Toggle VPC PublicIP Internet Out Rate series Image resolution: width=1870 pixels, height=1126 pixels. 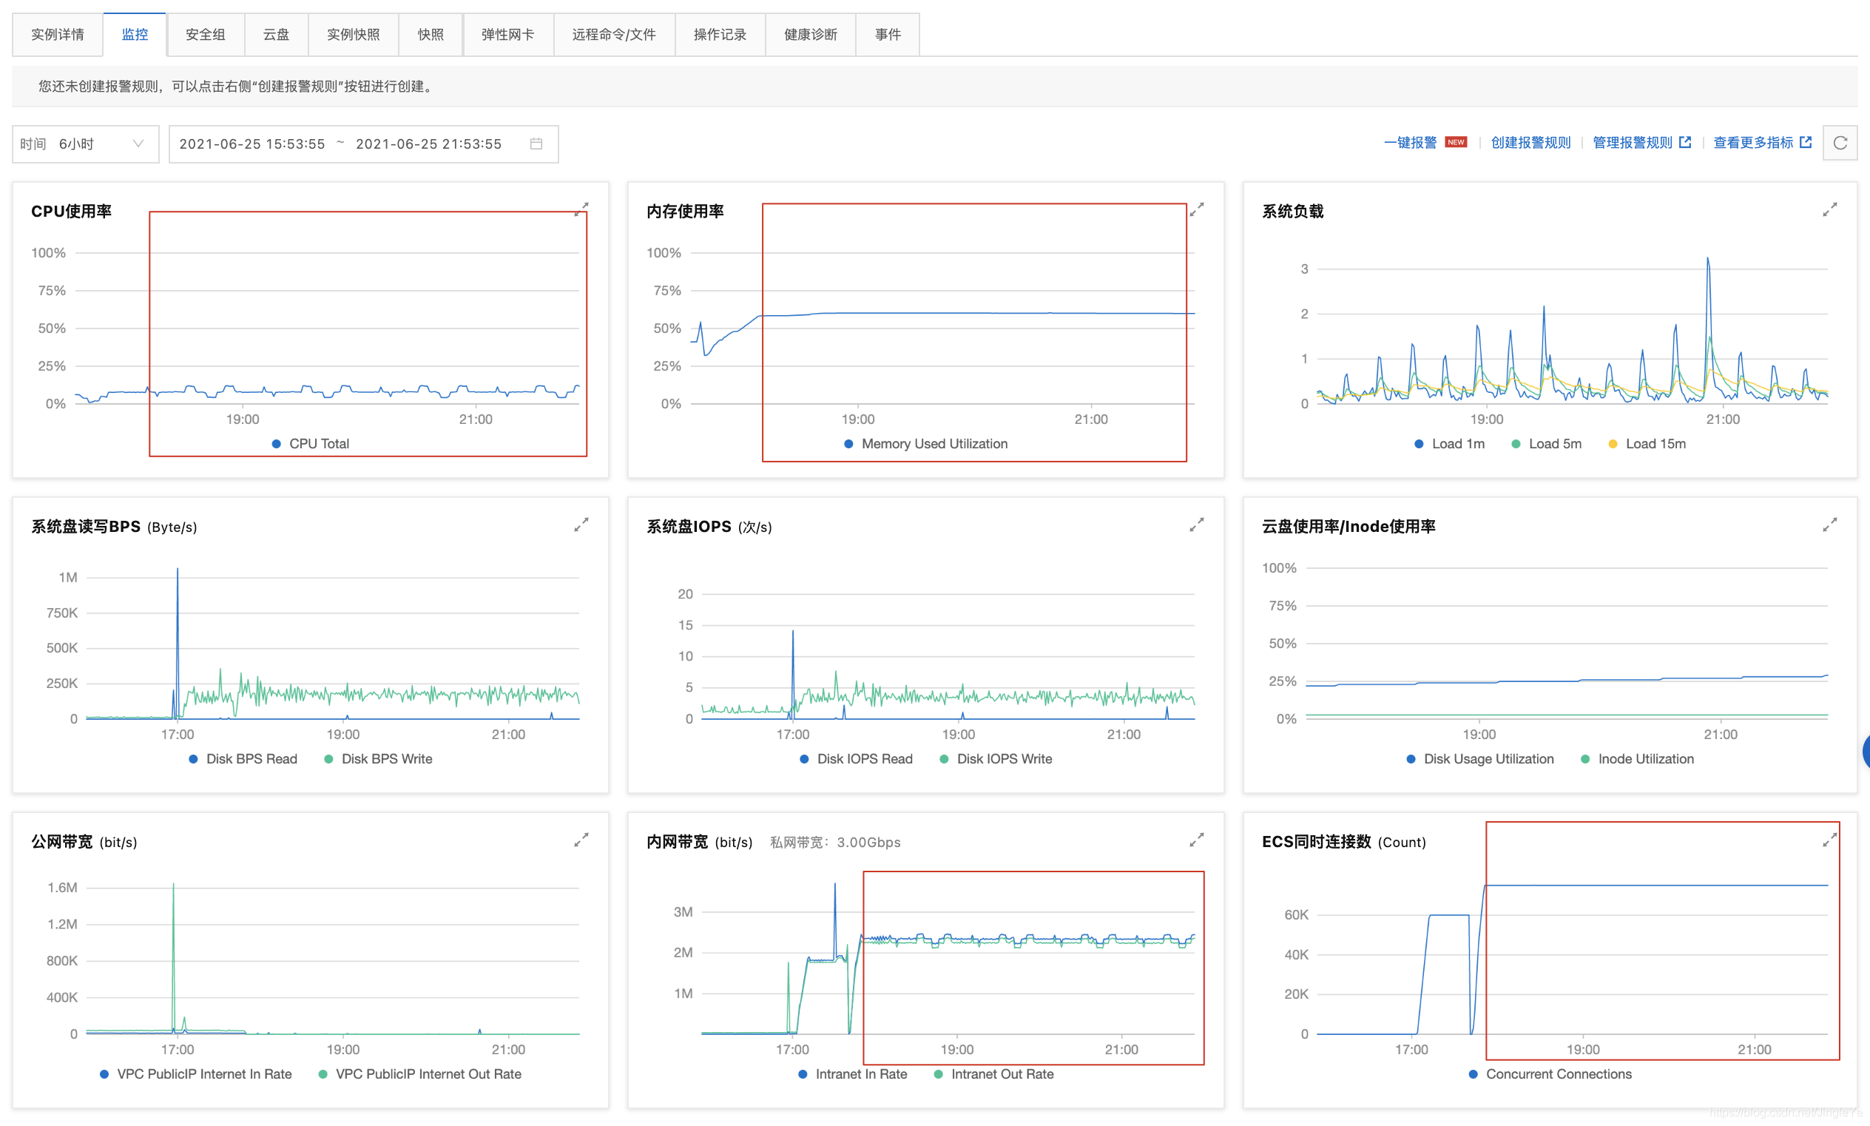[419, 1074]
